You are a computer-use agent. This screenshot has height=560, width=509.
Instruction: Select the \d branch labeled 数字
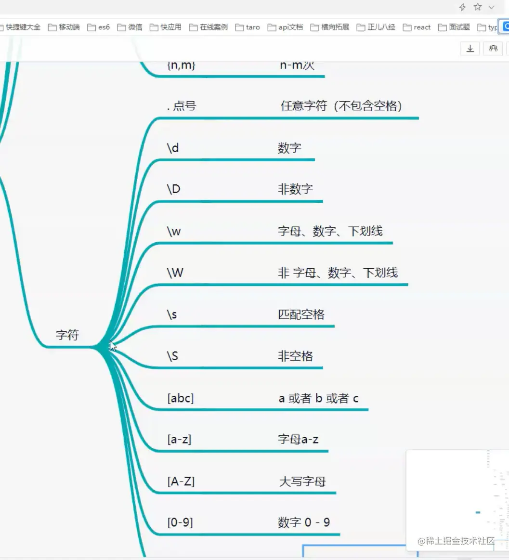[x=173, y=148]
